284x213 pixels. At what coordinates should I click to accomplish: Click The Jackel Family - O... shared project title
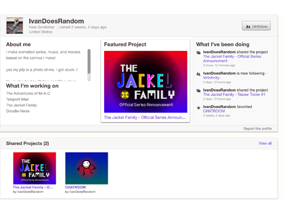pos(33,187)
